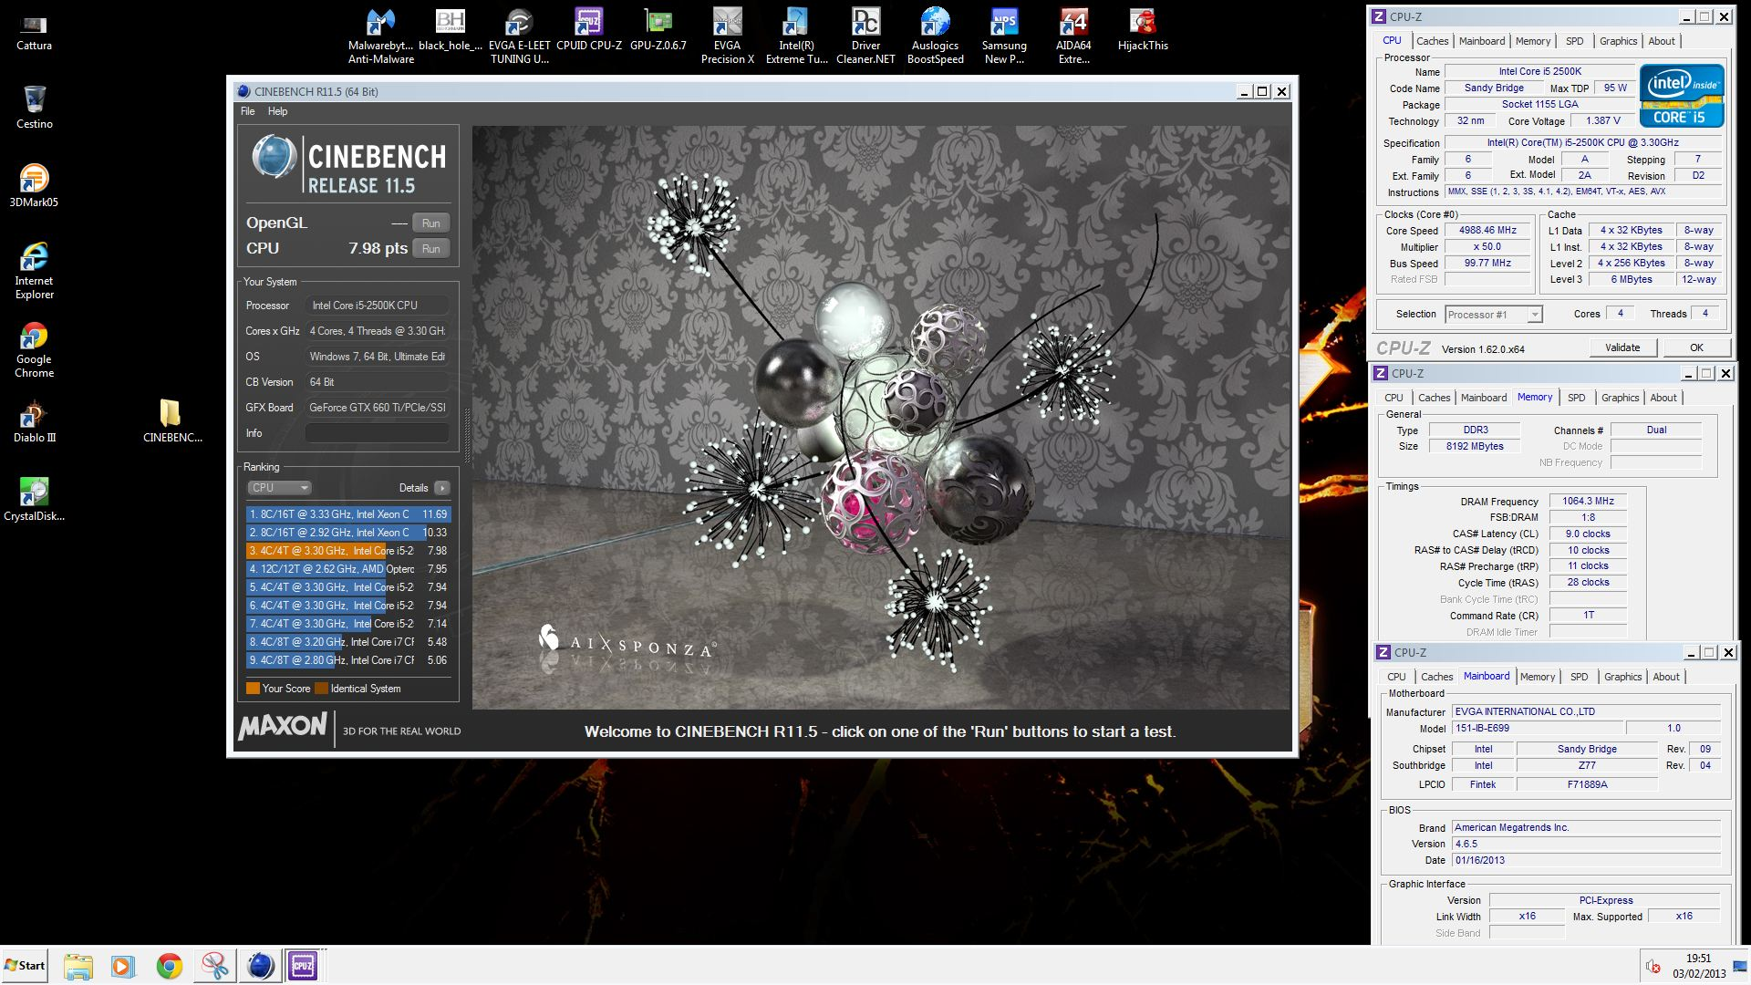This screenshot has height=985, width=1751.
Task: Open Internet Explorer desktop shortcut
Action: 34,271
